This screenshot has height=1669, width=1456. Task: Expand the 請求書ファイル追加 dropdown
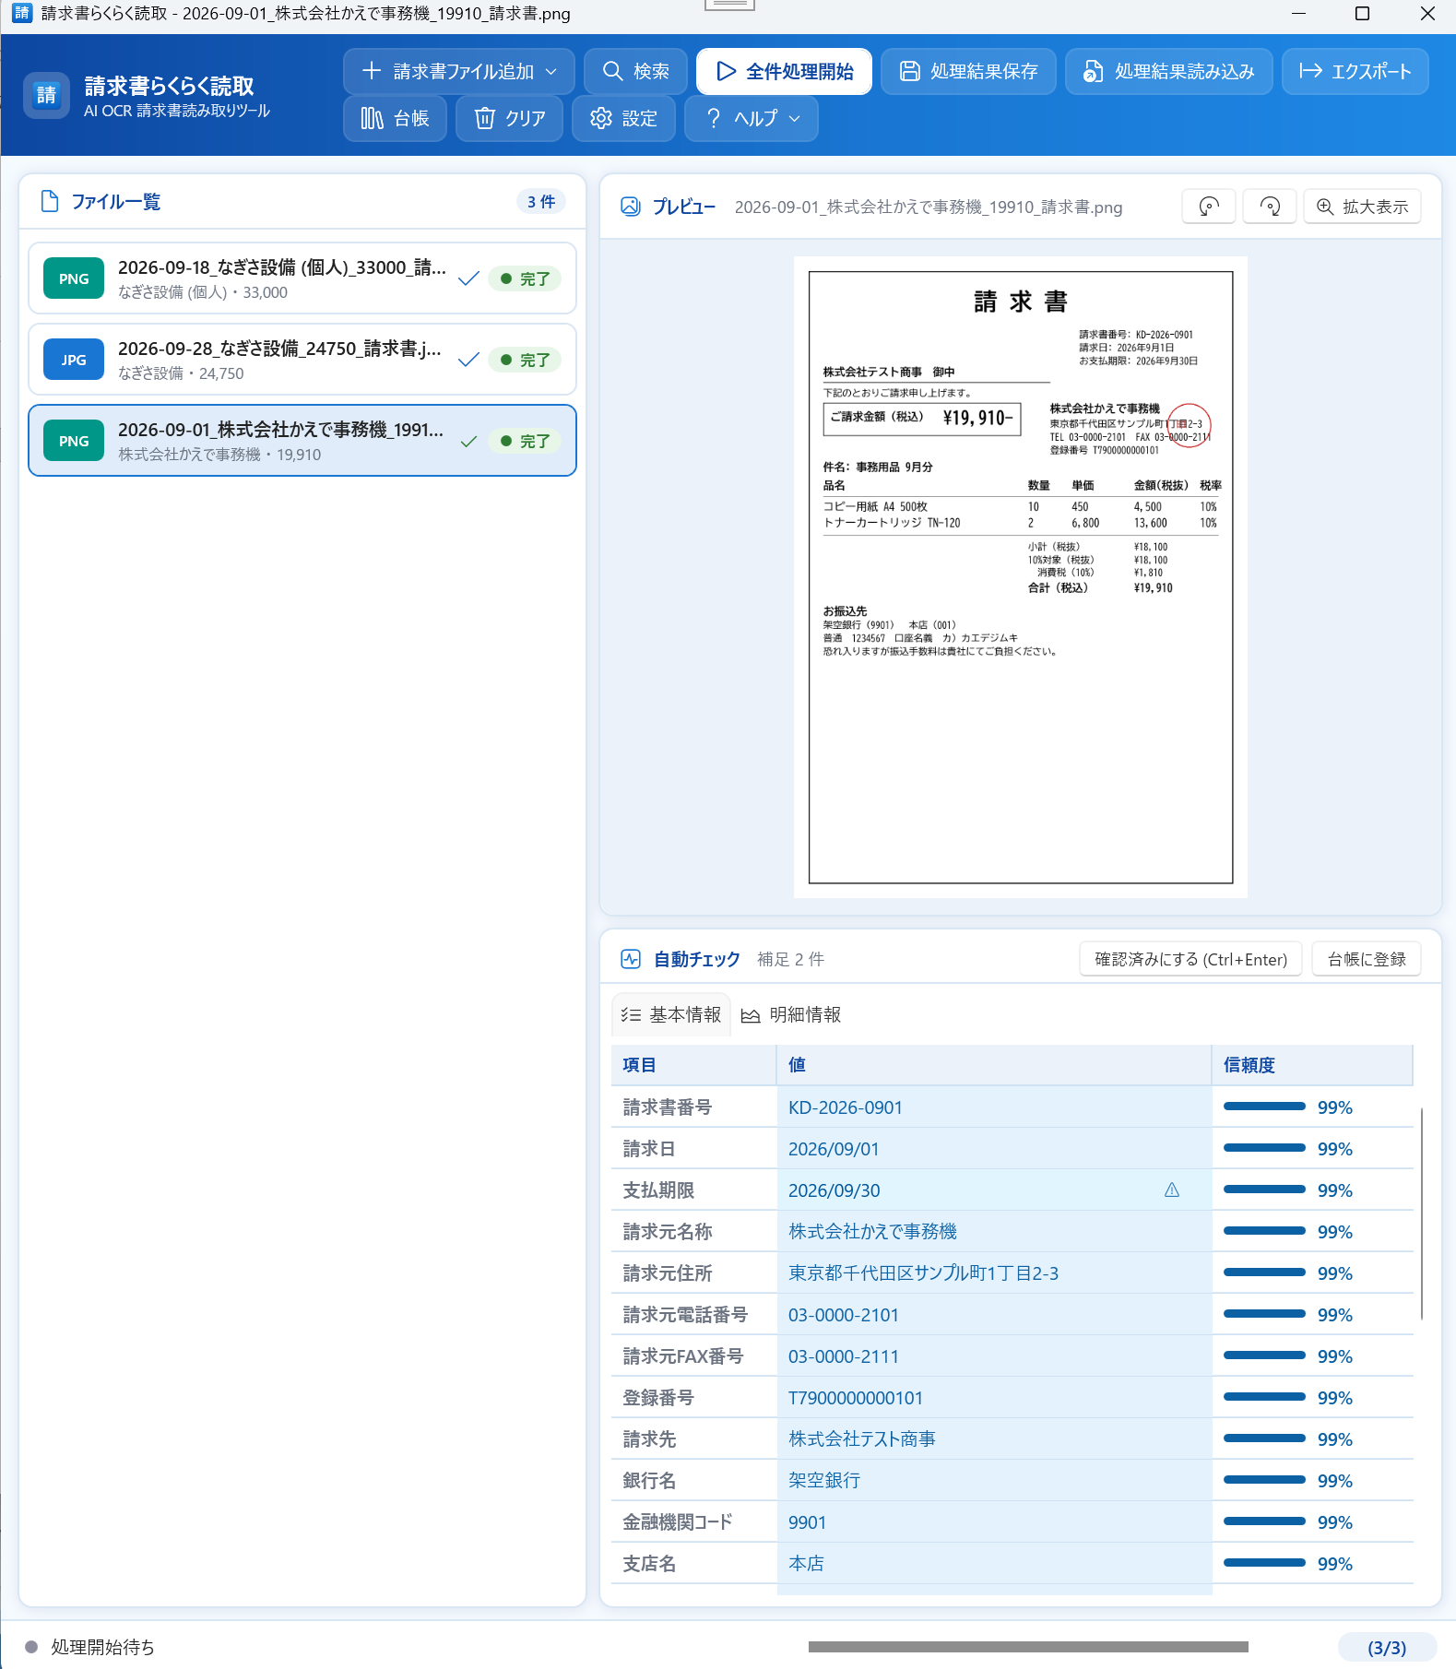tap(459, 71)
